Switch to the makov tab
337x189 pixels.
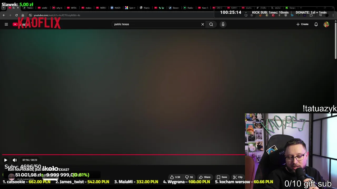pos(86,8)
